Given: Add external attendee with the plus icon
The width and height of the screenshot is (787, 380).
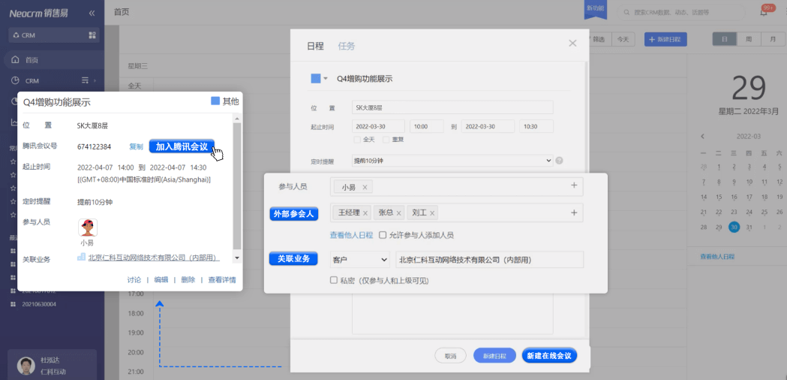Looking at the screenshot, I should pos(574,213).
